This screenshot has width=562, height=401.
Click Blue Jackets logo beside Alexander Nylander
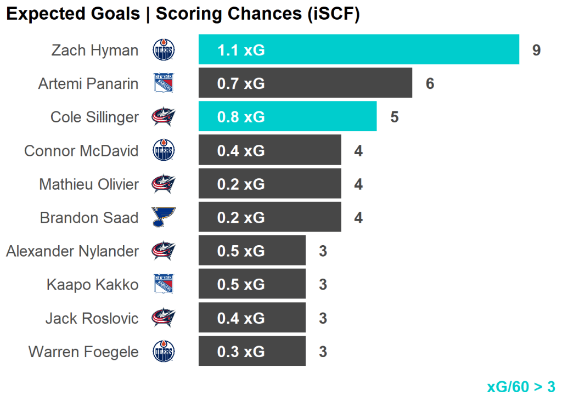click(x=164, y=251)
